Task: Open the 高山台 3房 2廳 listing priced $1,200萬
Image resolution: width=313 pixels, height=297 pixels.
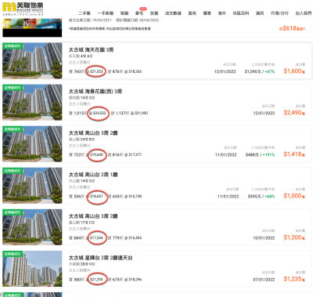Action: pos(93,216)
